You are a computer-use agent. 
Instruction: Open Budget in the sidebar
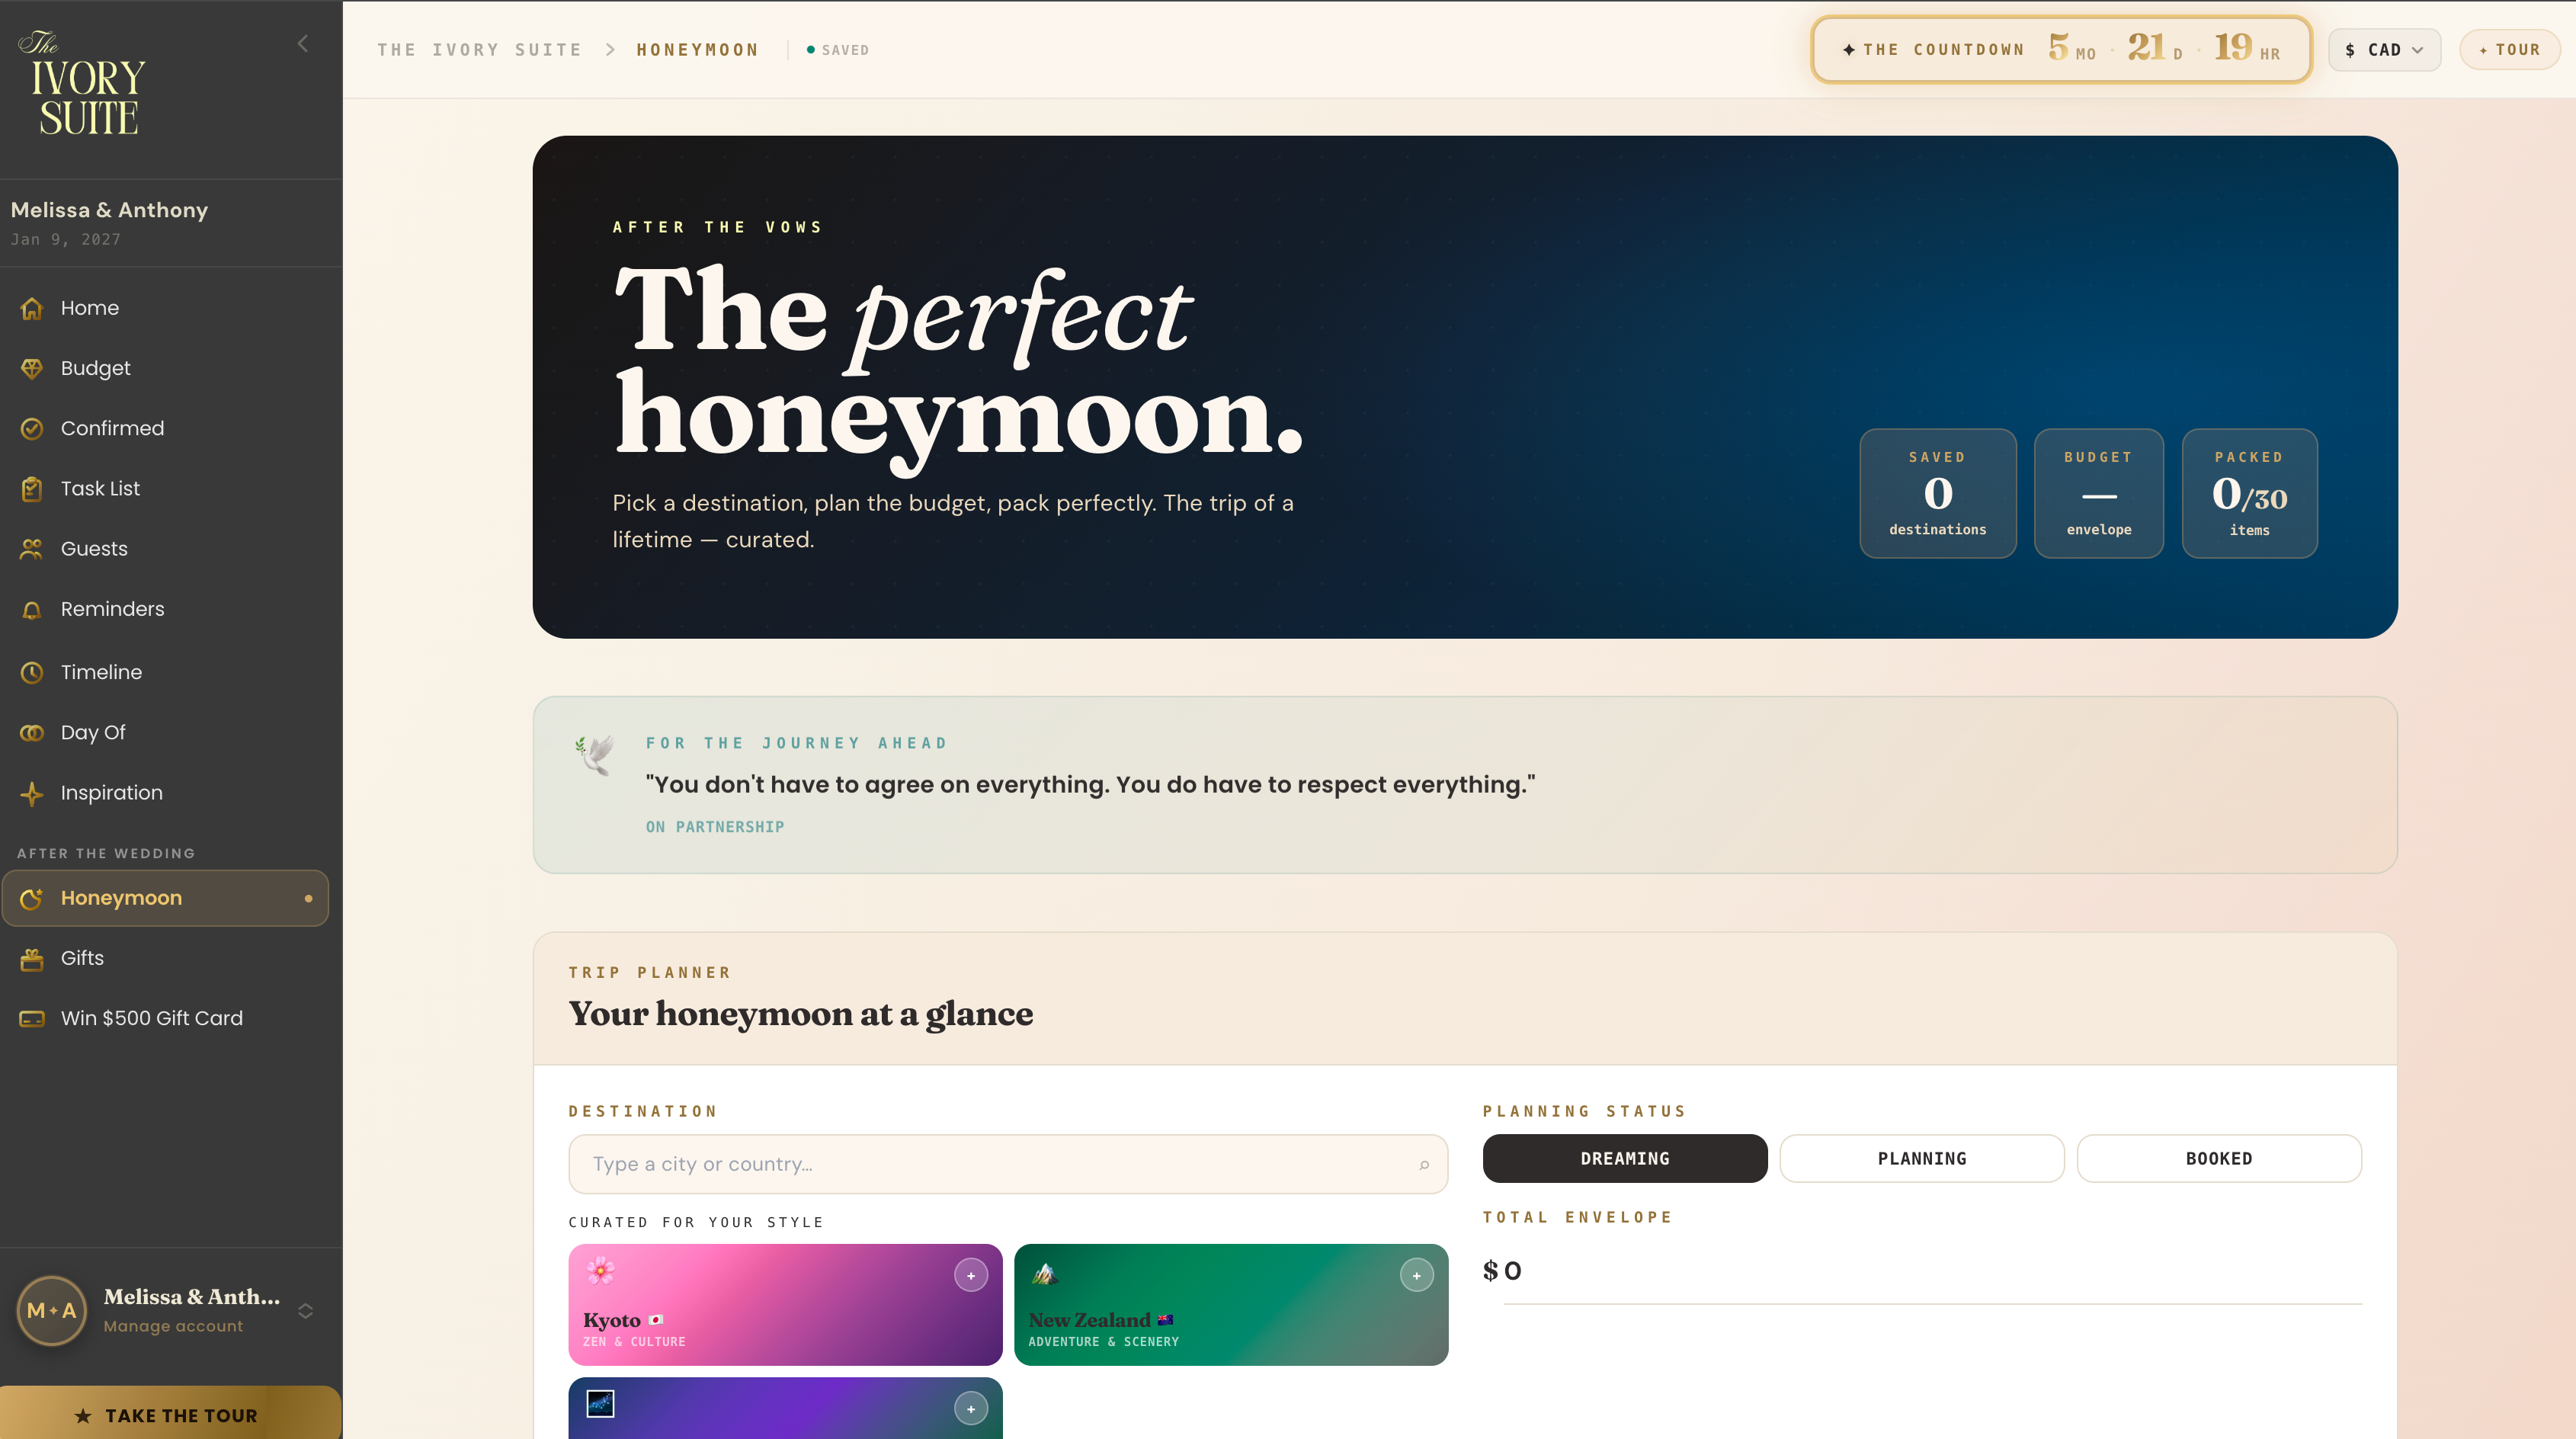coord(165,368)
